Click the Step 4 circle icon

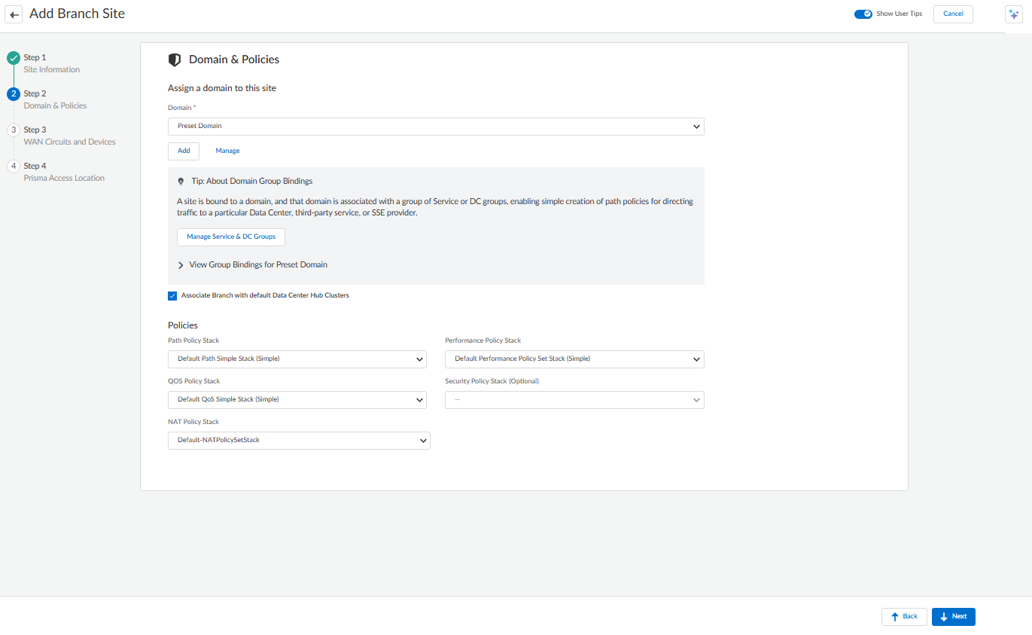point(14,166)
